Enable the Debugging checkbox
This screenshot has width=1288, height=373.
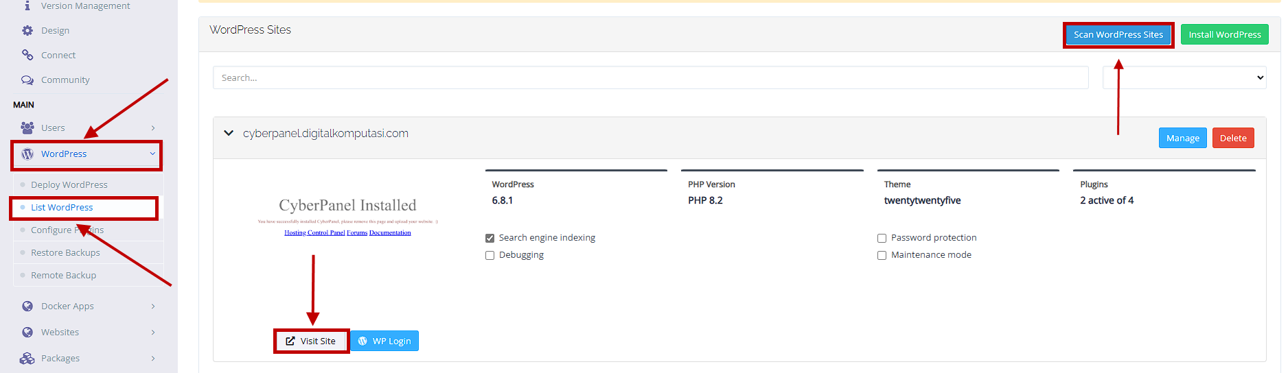tap(490, 255)
